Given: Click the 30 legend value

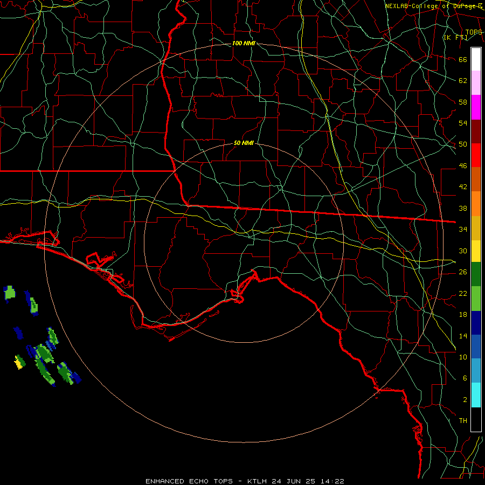Looking at the screenshot, I should [x=463, y=251].
